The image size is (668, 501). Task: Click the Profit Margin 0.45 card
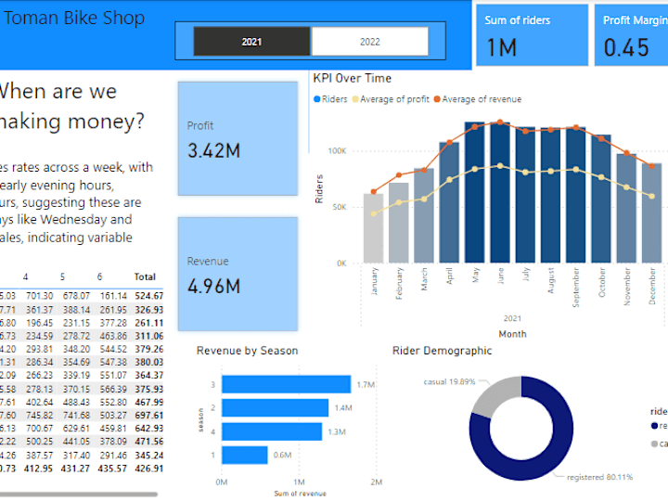tap(632, 35)
